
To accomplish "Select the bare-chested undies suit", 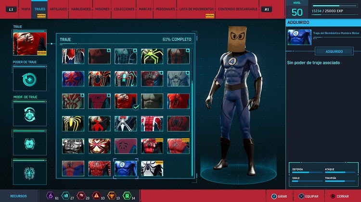I will 152,101.
